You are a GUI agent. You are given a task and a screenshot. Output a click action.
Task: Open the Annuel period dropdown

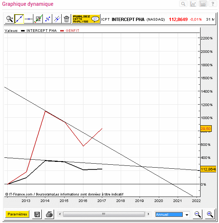pos(172,214)
